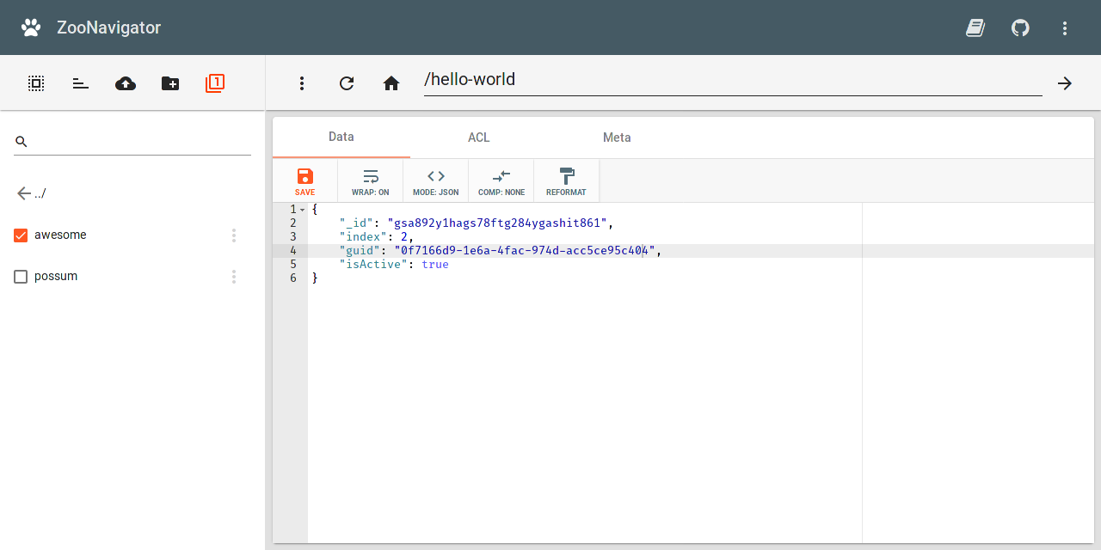Check the possum node checkbox

point(22,277)
